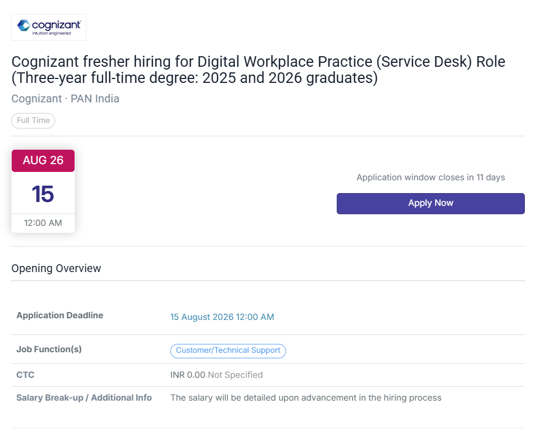Screen dimensions: 536x429
Task: Click the 12:00 AM time on calendar card
Action: [43, 223]
